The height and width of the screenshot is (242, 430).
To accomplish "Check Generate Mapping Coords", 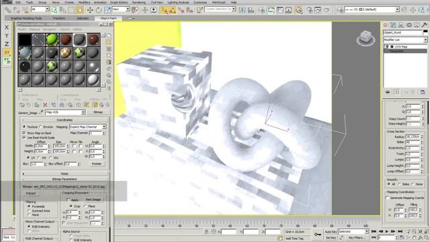I will pyautogui.click(x=388, y=198).
